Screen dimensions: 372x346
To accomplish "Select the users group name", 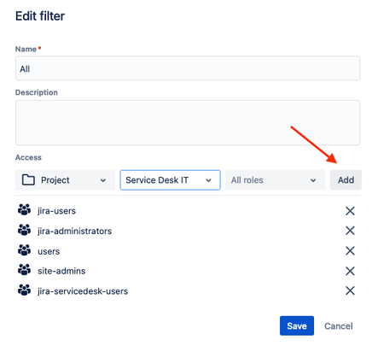I will pos(49,251).
